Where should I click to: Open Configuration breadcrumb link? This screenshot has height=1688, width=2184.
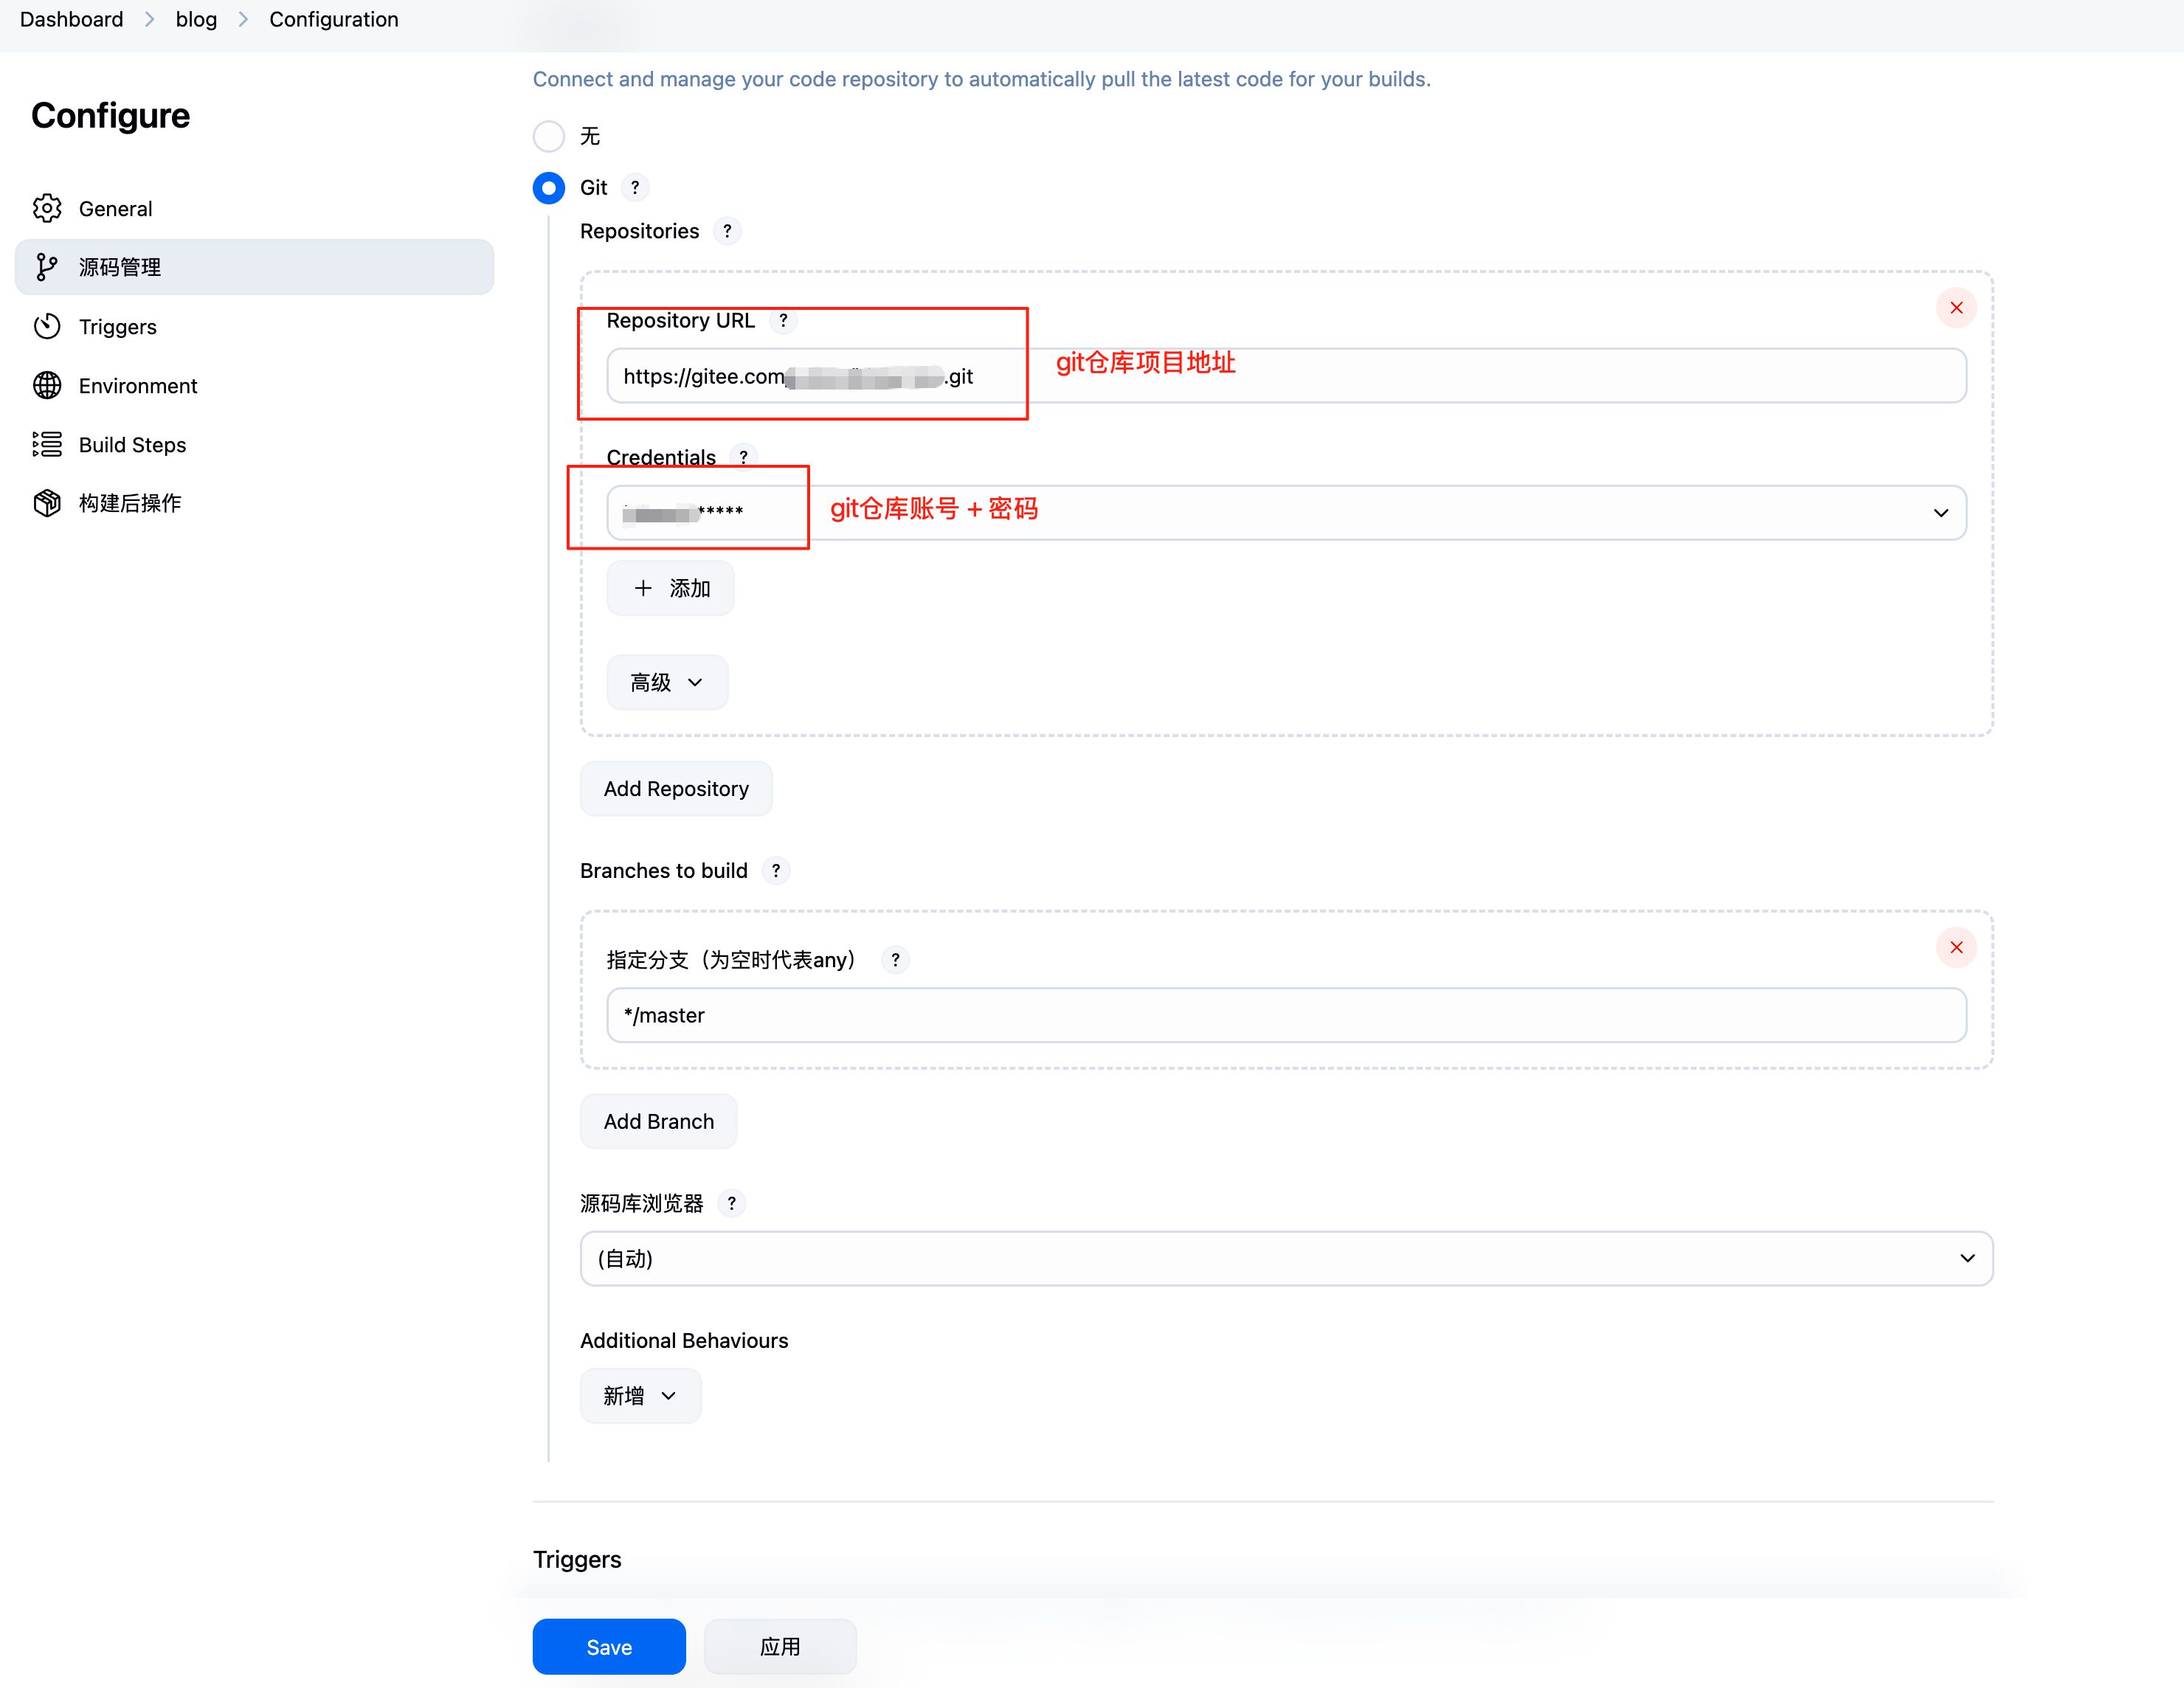click(334, 19)
